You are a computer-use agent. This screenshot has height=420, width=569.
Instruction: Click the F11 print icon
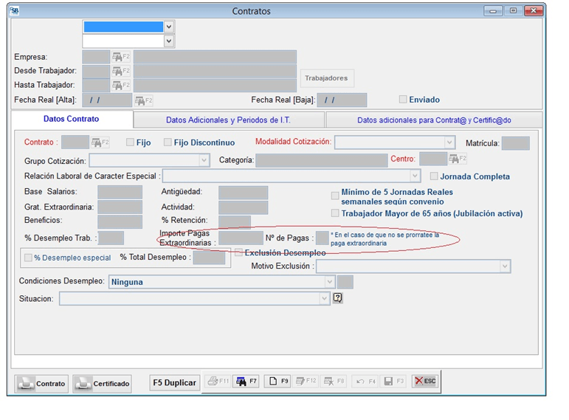pos(218,382)
